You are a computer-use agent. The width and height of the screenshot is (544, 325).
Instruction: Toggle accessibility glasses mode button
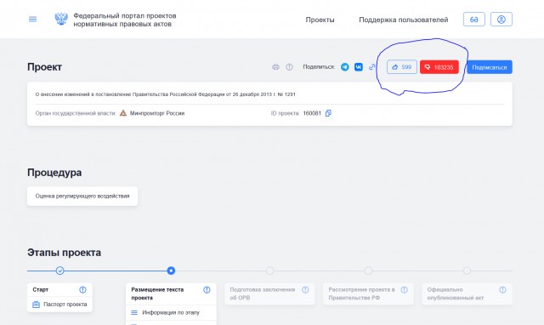[x=474, y=20]
